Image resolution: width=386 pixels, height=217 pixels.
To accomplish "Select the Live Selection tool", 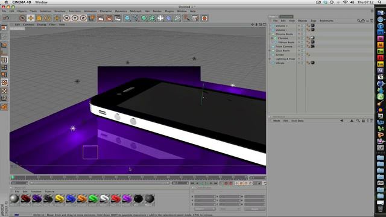I will [22, 18].
